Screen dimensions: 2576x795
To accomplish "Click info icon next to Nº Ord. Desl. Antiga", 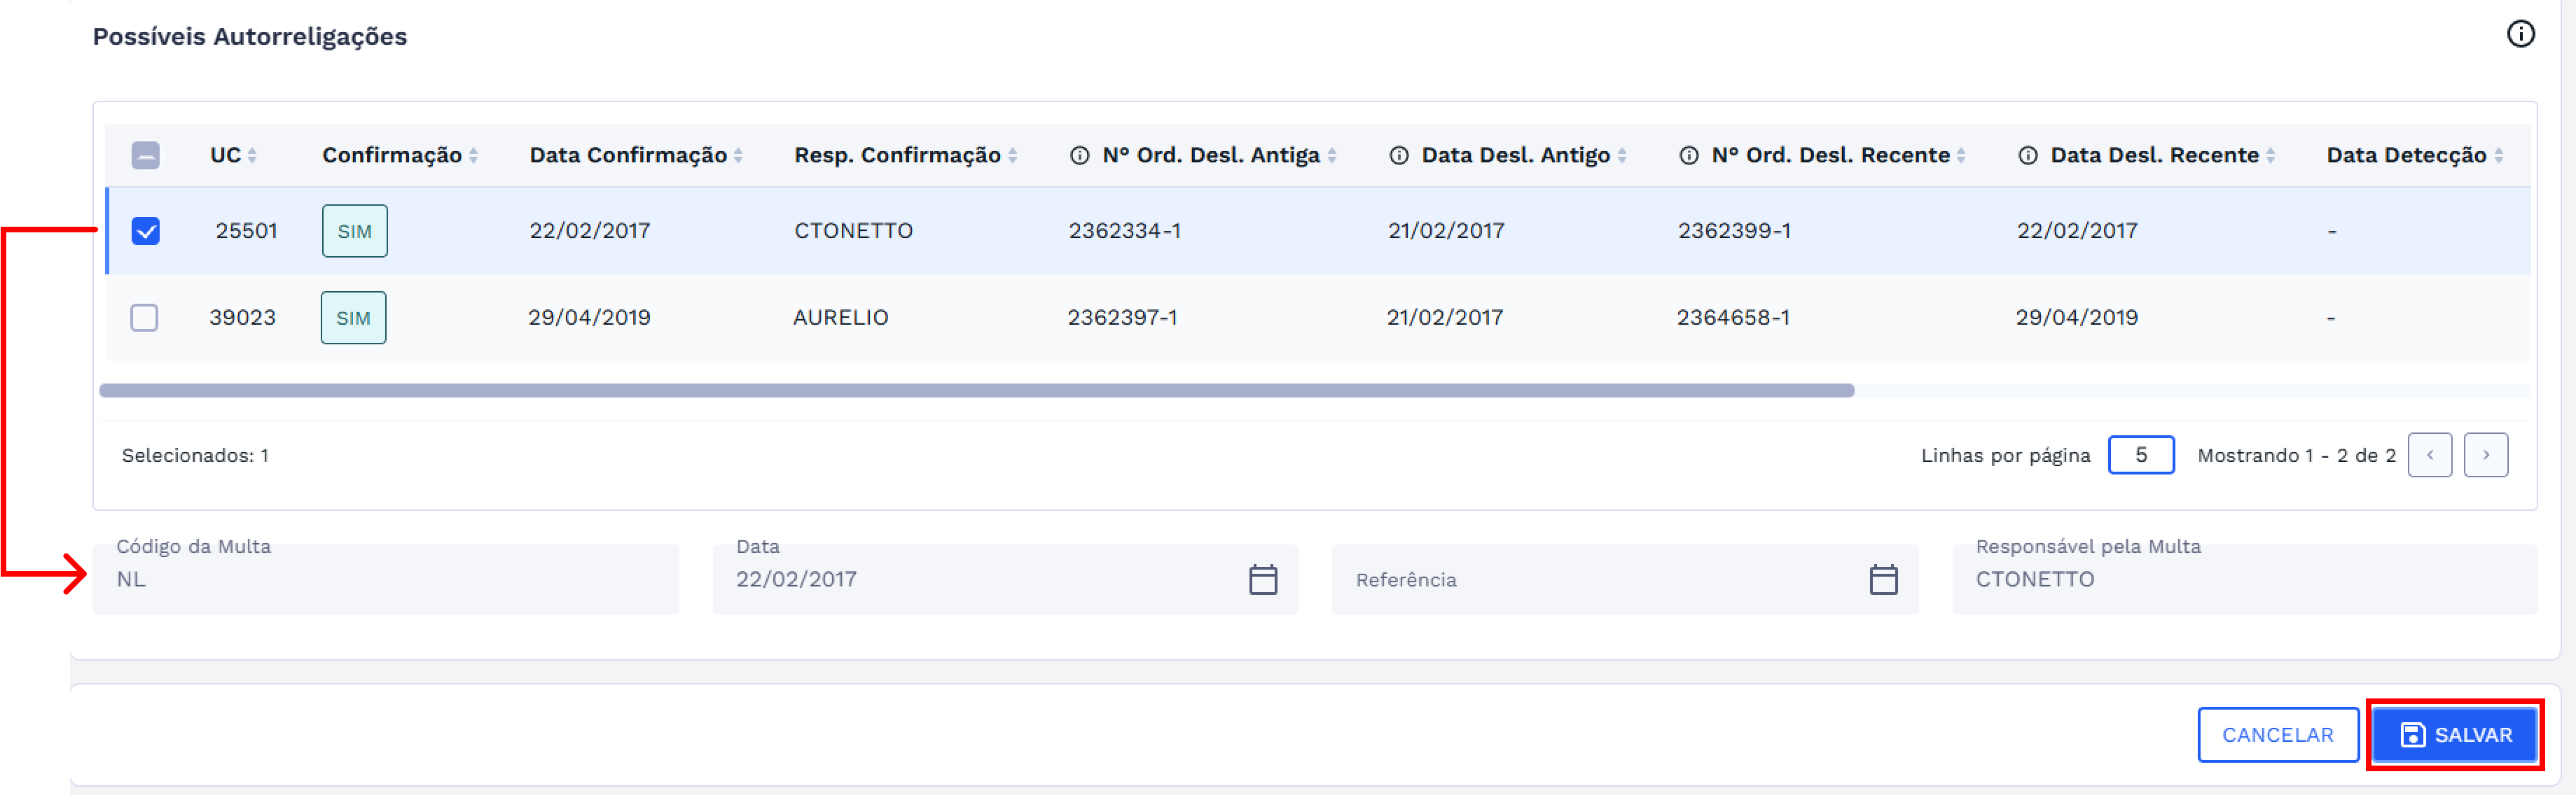I will 1079,156.
